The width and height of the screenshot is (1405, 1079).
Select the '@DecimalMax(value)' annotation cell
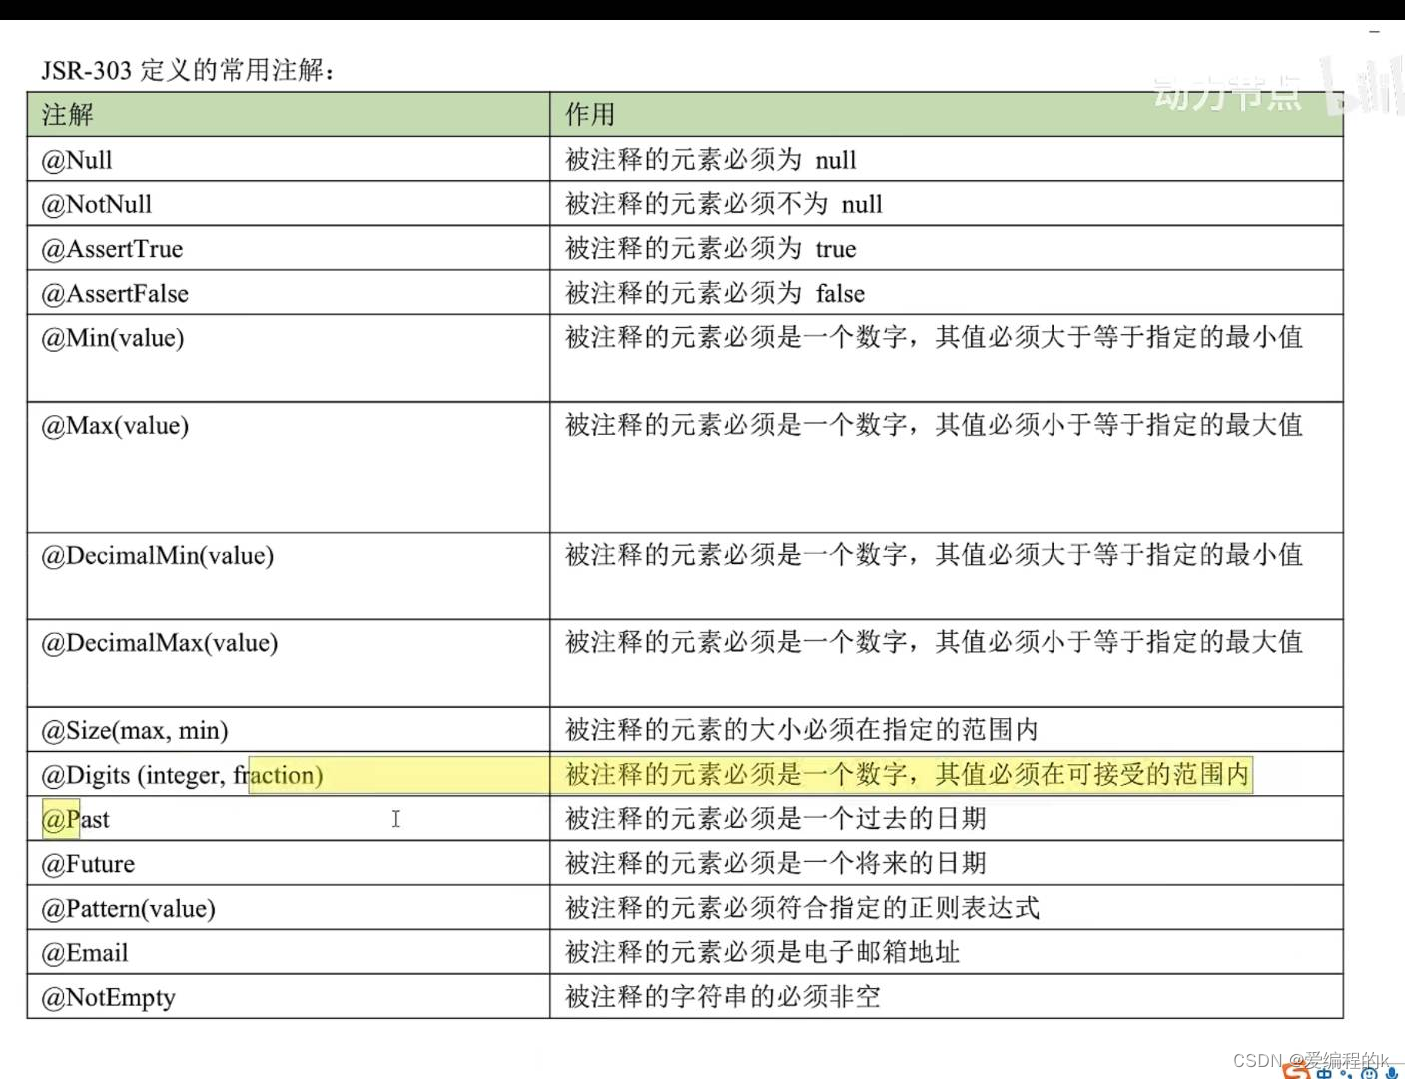288,663
